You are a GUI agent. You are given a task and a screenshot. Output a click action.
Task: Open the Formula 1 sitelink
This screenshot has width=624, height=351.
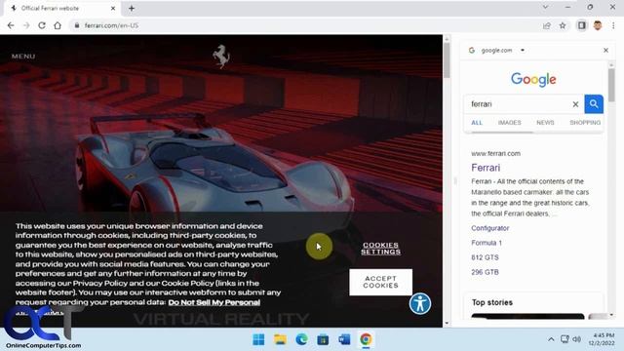487,243
